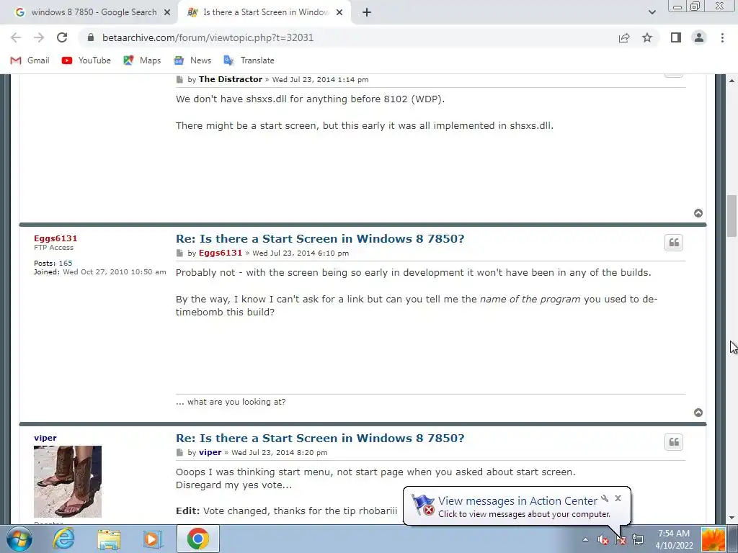
Task: Open the tab search dropdown arrow
Action: (x=652, y=12)
